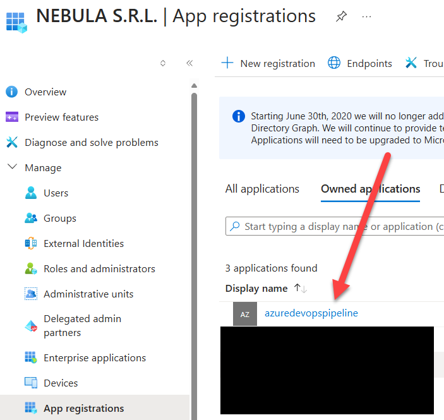Click the External Identities icon

(x=31, y=244)
